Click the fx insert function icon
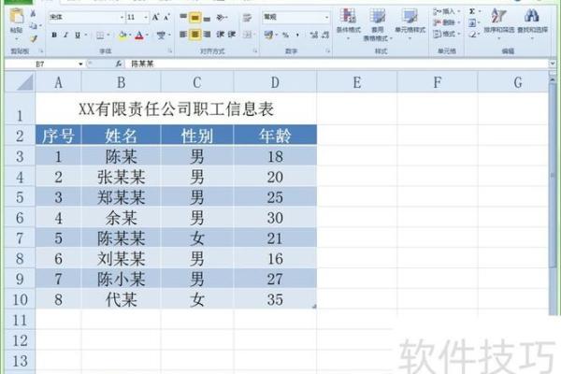This screenshot has height=374, width=561. point(119,64)
